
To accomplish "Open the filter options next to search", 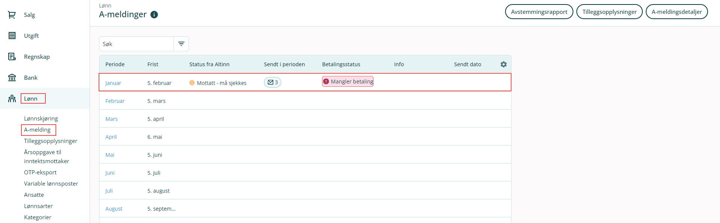I will pyautogui.click(x=181, y=44).
